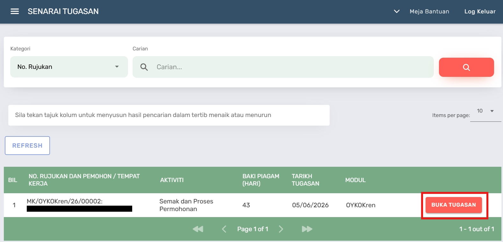
Task: Click OYKOKren module cell
Action: pyautogui.click(x=361, y=205)
